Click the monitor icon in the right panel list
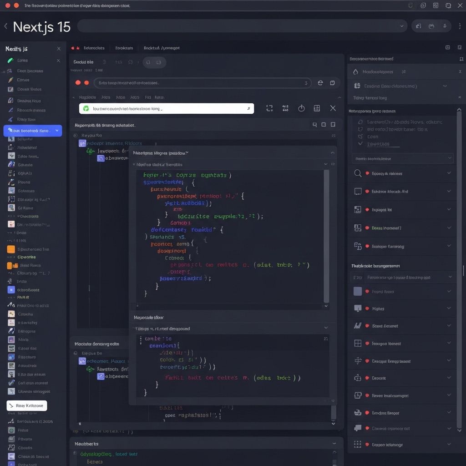This screenshot has width=466, height=466. pyautogui.click(x=358, y=192)
